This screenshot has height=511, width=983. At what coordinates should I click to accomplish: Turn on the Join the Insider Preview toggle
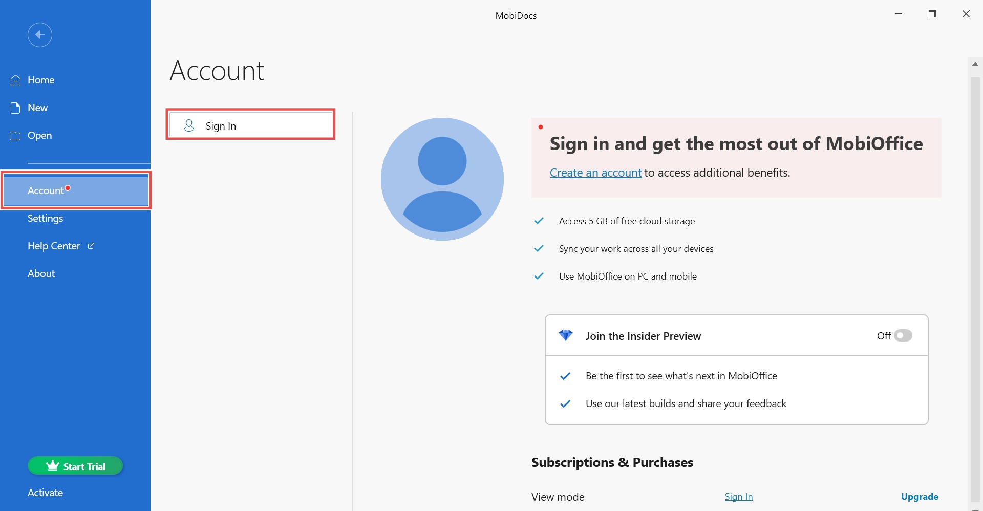click(x=903, y=335)
